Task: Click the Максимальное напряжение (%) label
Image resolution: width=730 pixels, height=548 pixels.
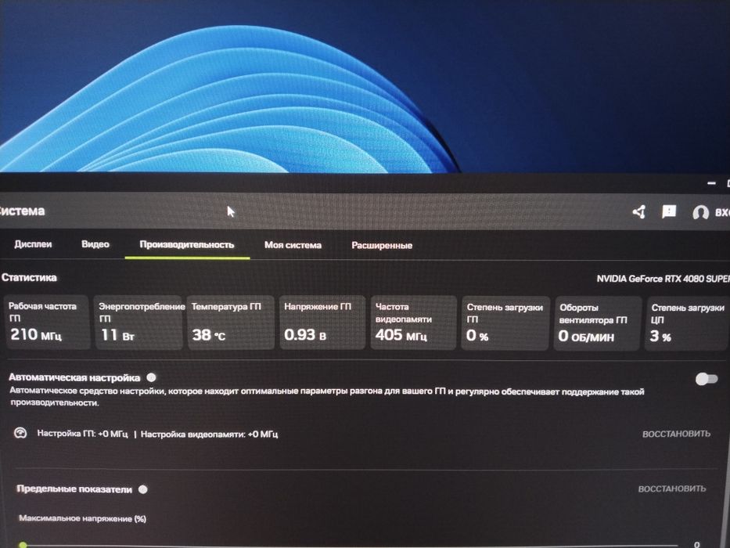Action: [x=82, y=518]
